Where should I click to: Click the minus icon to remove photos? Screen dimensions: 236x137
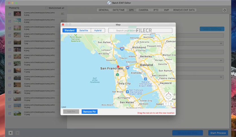[x=18, y=133]
